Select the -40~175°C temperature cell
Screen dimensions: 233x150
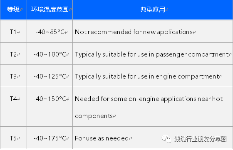50,138
